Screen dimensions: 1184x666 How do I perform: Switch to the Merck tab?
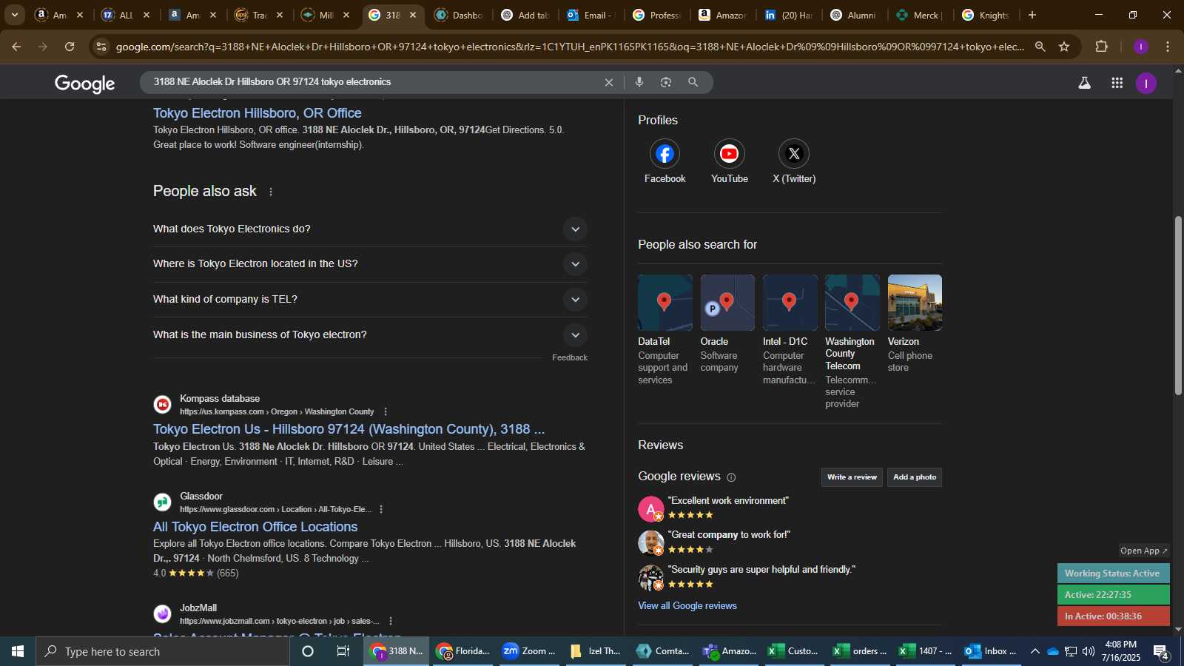point(918,15)
